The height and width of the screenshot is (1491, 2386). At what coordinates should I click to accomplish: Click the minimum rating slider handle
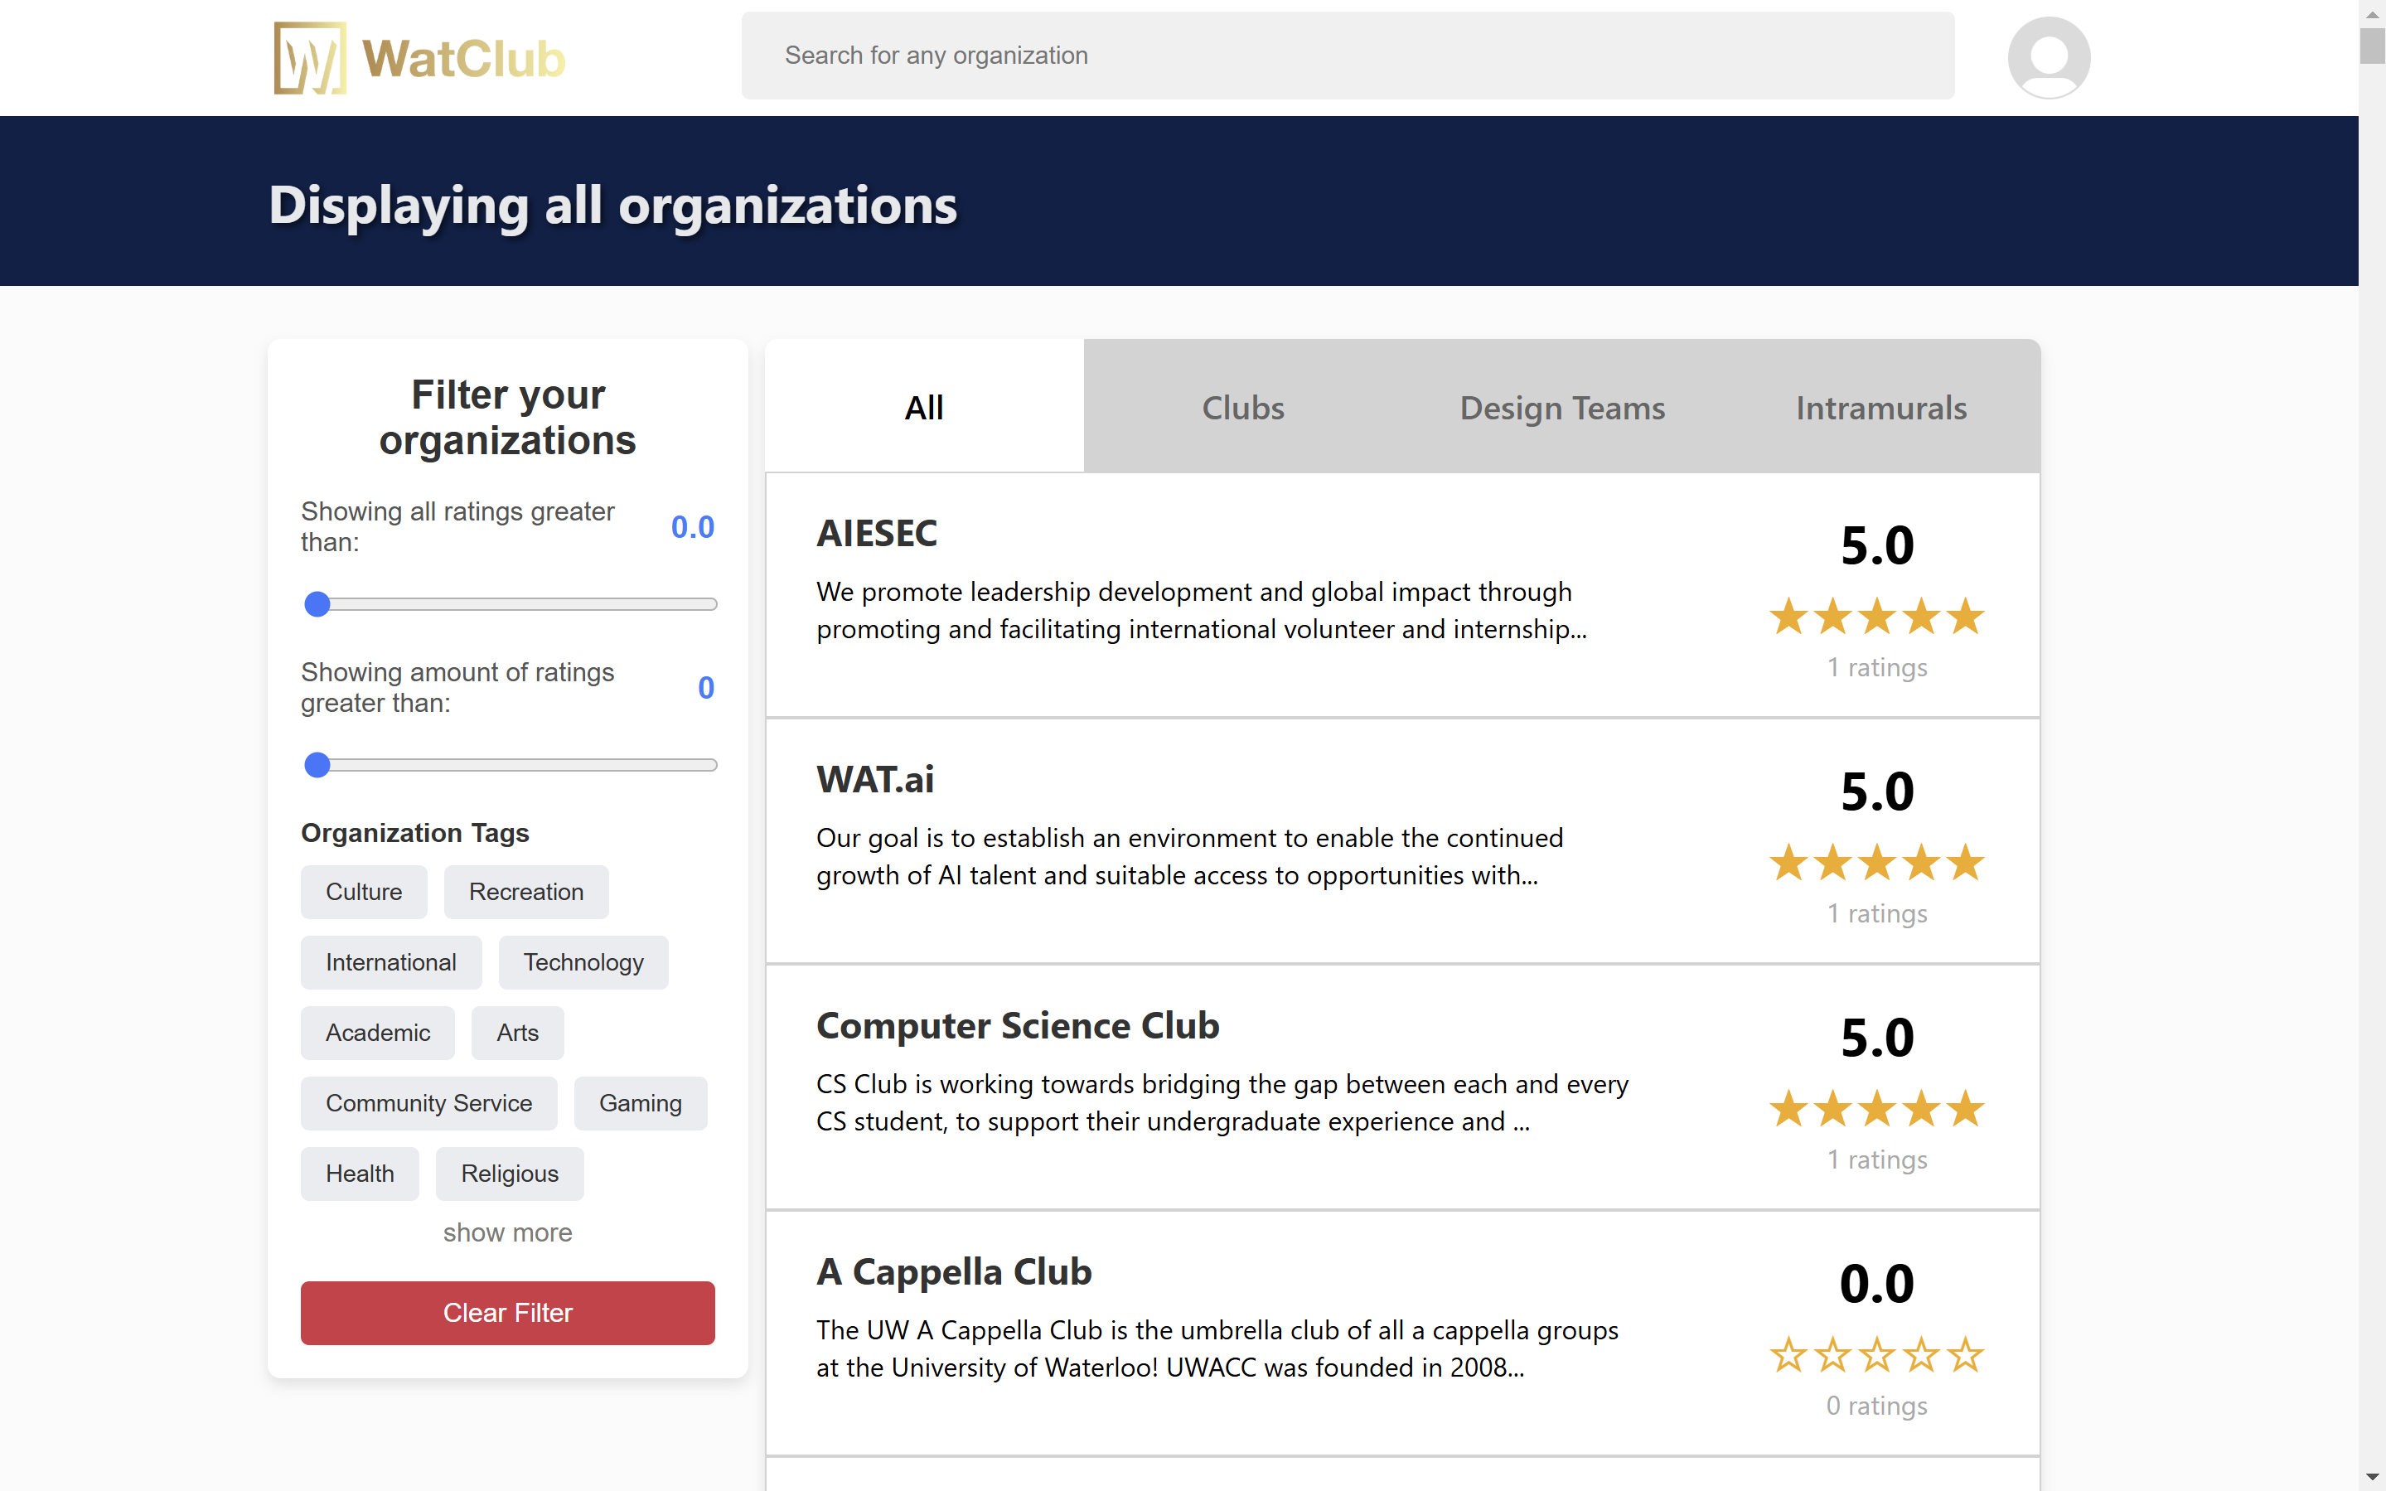(317, 604)
